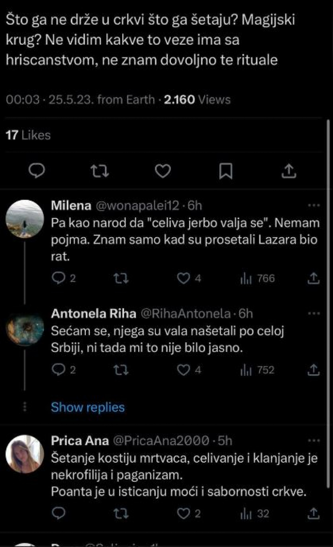Reply to Prica Ana's comment

click(x=58, y=514)
